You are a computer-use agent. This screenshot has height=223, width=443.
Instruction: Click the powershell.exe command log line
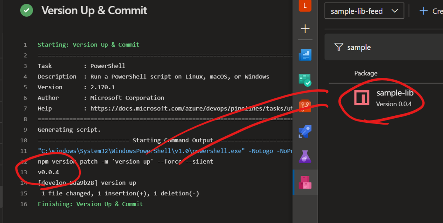tap(165, 151)
